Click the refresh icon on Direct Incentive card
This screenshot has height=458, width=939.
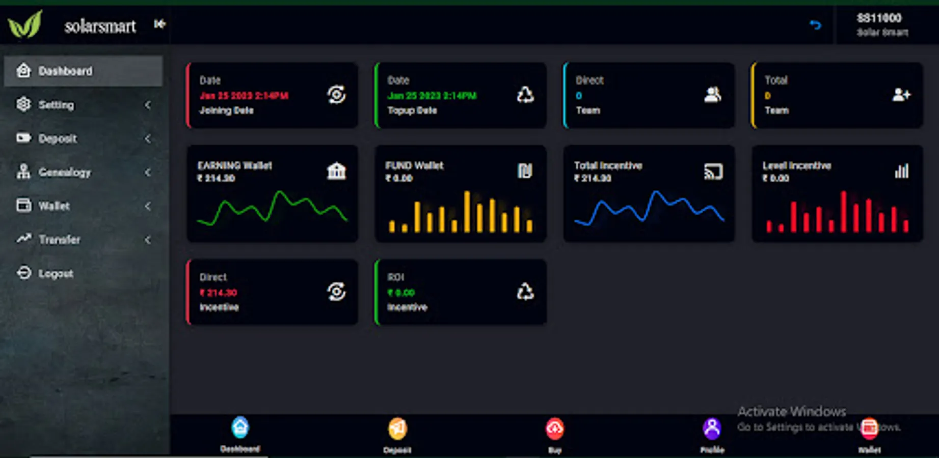336,292
